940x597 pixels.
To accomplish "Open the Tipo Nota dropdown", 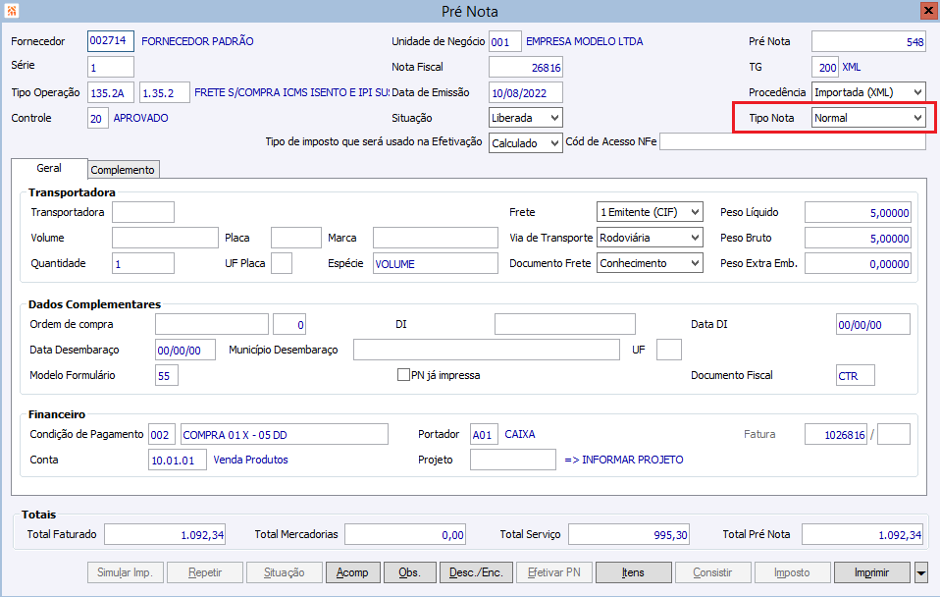I will (917, 118).
